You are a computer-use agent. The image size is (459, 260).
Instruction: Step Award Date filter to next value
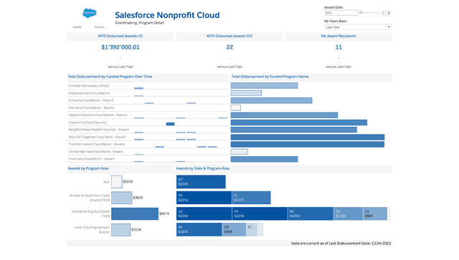pos(389,13)
